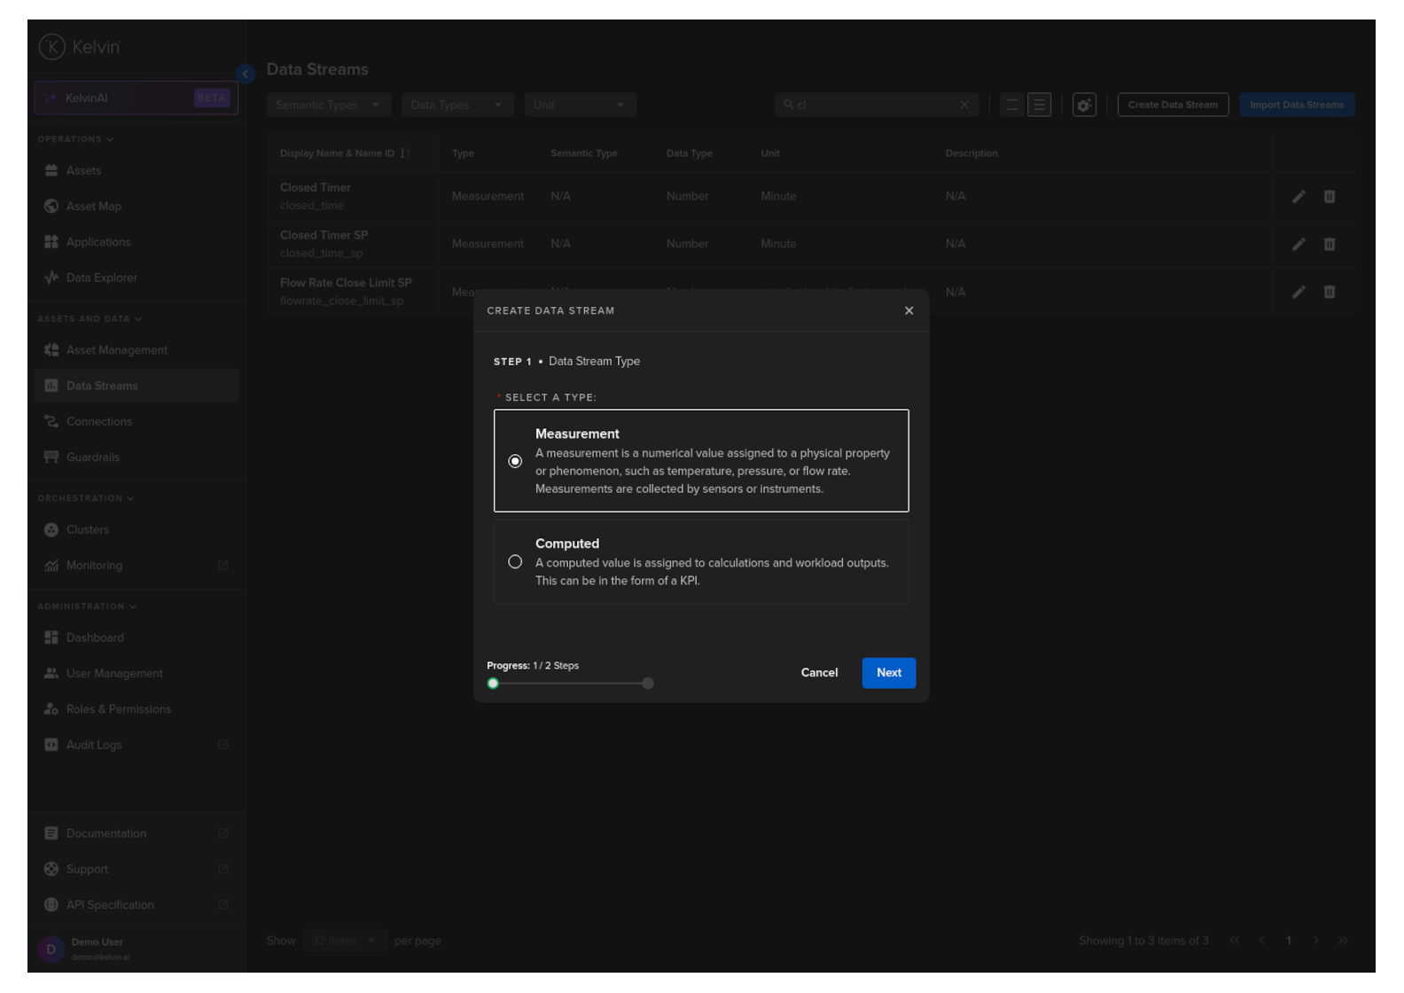Viewport: 1404px width, 993px height.
Task: Delete the Closed Timer SP row
Action: pyautogui.click(x=1329, y=244)
